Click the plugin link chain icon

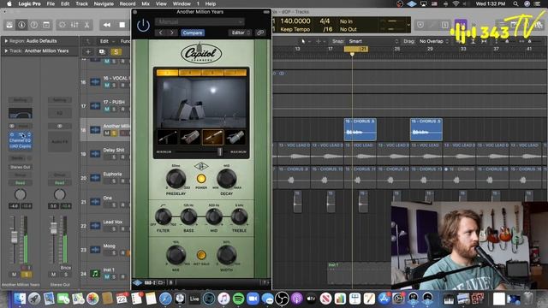(260, 33)
